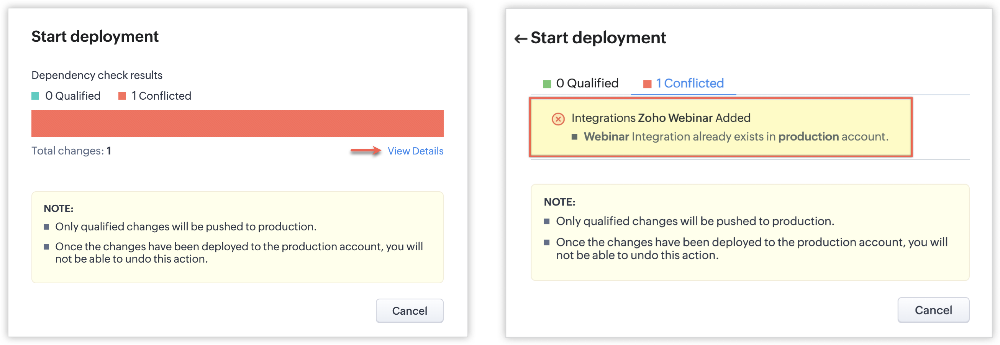The width and height of the screenshot is (1000, 345).
Task: Click the Total changes count text
Action: click(x=71, y=151)
